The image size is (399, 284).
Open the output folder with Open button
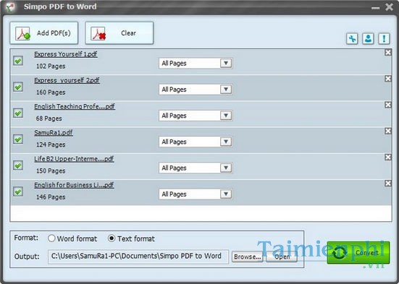[x=282, y=257]
